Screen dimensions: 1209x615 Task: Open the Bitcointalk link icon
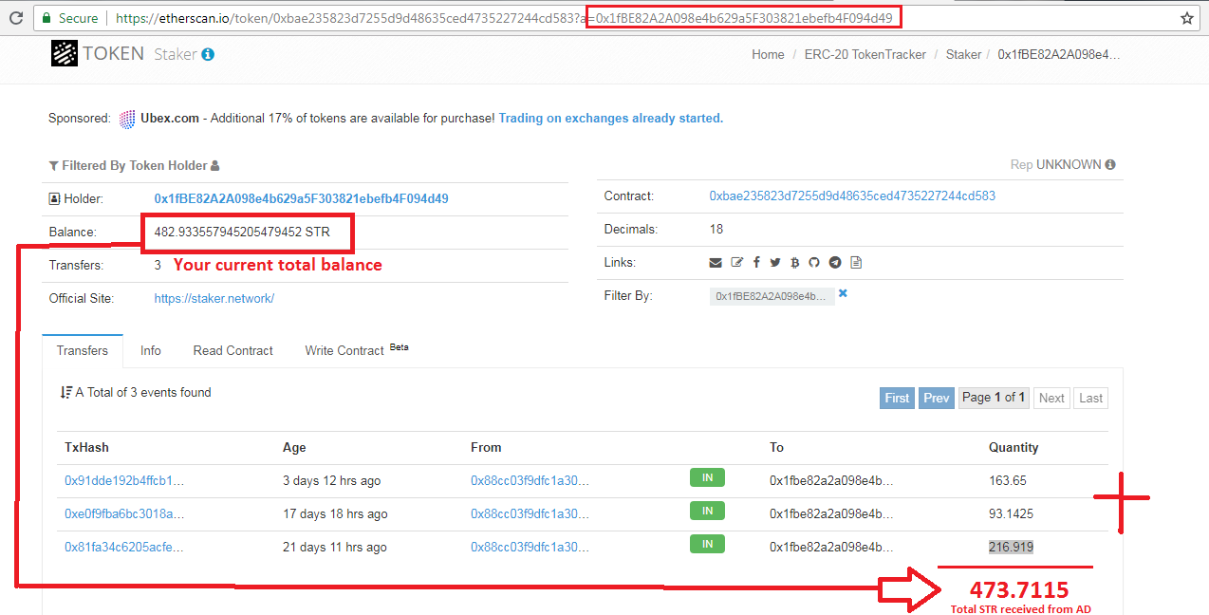click(795, 263)
